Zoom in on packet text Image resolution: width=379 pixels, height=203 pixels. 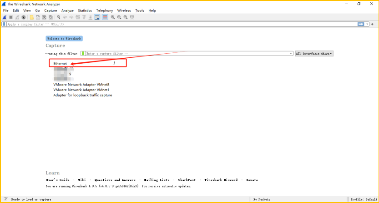pos(113,17)
